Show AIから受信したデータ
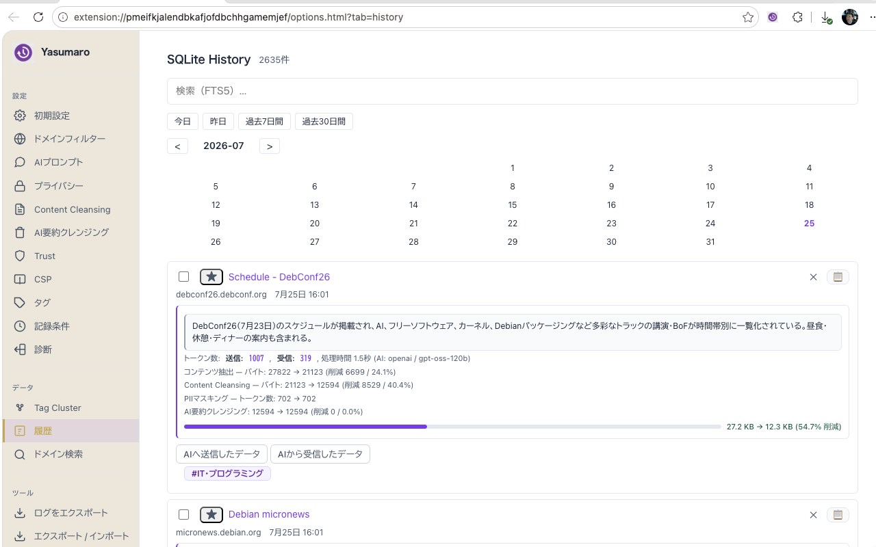The width and height of the screenshot is (876, 547). click(320, 454)
